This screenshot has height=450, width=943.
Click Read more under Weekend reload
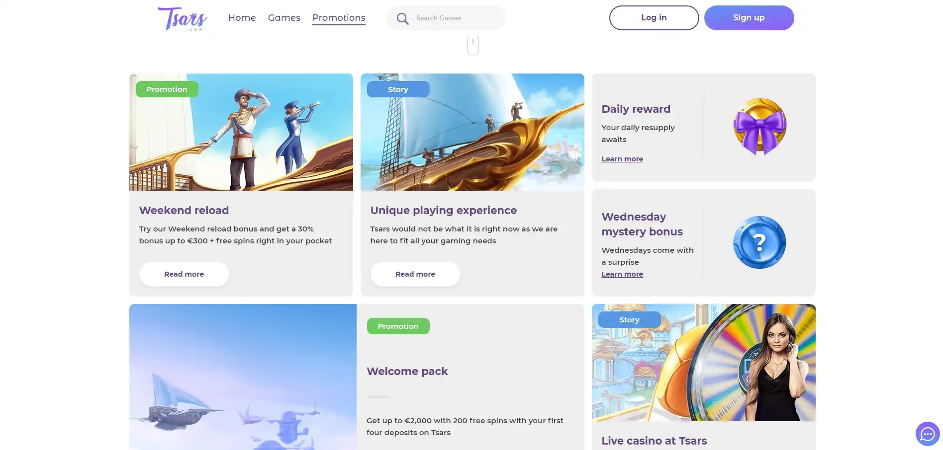click(x=184, y=274)
